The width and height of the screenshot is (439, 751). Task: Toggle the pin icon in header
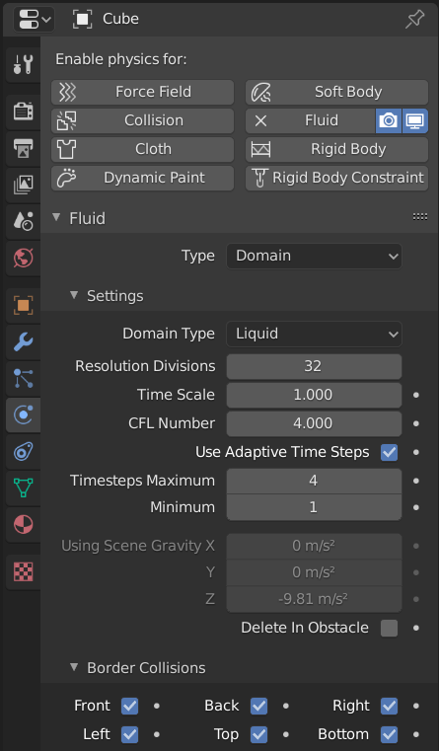(414, 19)
